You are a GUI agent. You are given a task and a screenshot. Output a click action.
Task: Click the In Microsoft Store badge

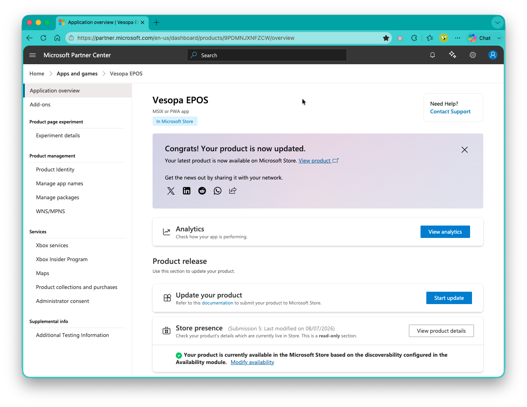[175, 121]
